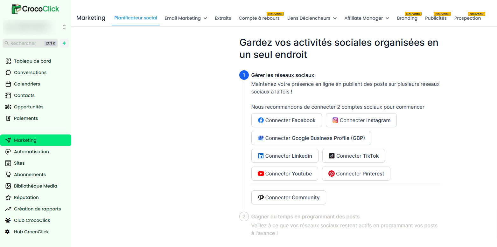This screenshot has width=497, height=247.
Task: Click Connecter TikTok button
Action: tap(354, 156)
